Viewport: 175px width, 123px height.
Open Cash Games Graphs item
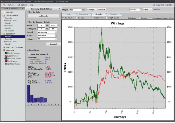tap(8, 28)
